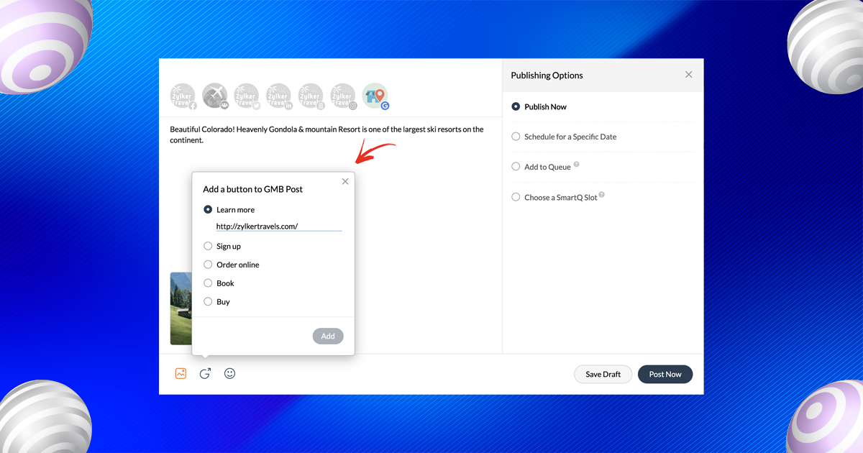Open the emoji picker icon
Image resolution: width=863 pixels, height=453 pixels.
(x=230, y=374)
